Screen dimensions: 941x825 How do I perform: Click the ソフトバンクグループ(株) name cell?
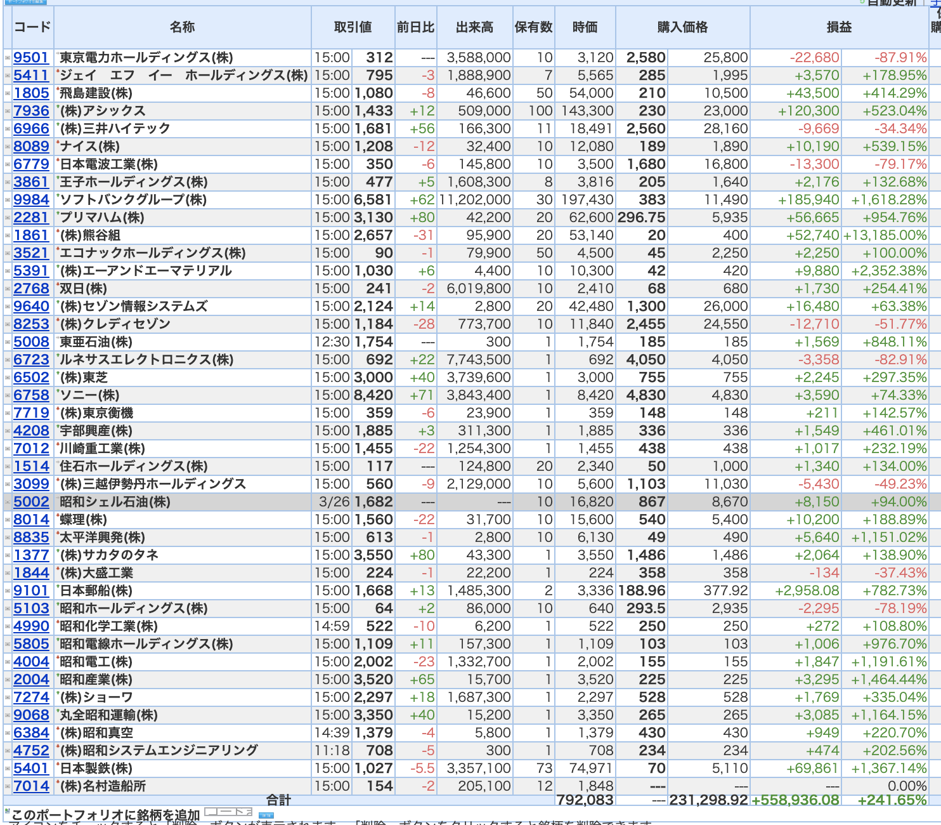183,200
